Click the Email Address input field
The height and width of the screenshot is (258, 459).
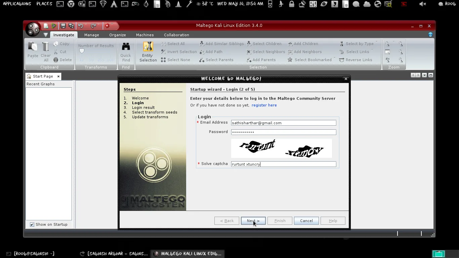click(x=284, y=123)
